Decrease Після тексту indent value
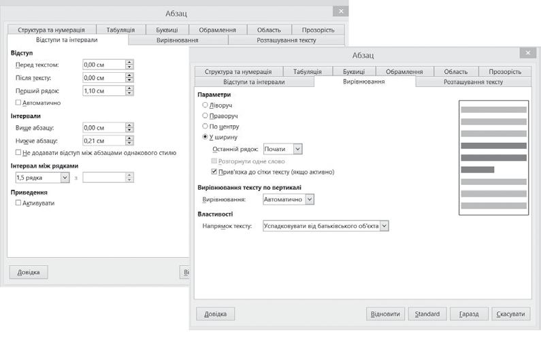This screenshot has height=338, width=541. (129, 80)
